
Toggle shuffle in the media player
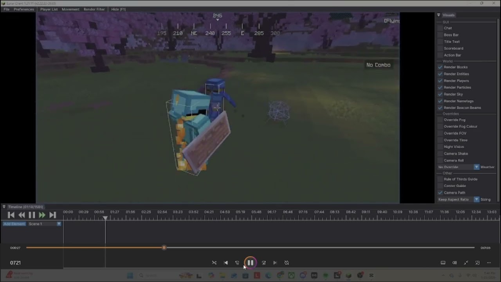coord(214,263)
